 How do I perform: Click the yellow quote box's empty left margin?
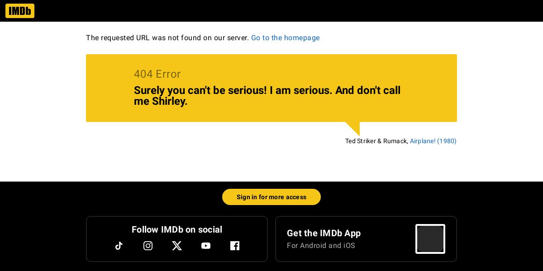coord(110,88)
